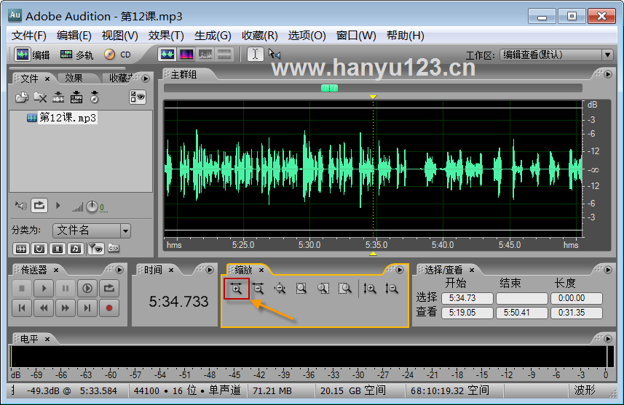Click Play from cursor to end button
Viewport: 624px width, 405px height.
pyautogui.click(x=87, y=288)
